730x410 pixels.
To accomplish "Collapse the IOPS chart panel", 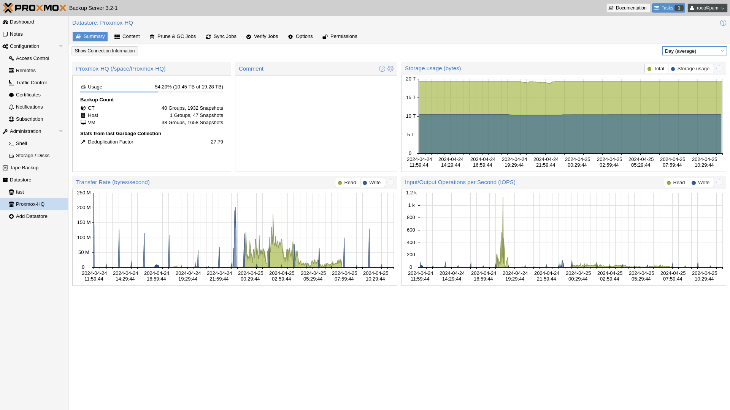I will point(719,182).
